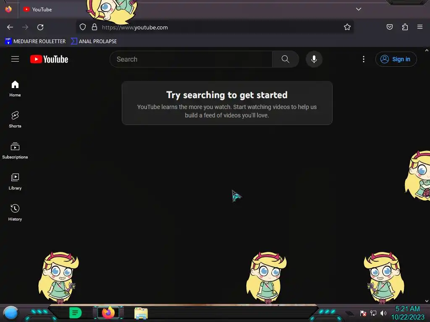Open green notes app in taskbar
Image resolution: width=430 pixels, height=322 pixels.
[x=76, y=313]
